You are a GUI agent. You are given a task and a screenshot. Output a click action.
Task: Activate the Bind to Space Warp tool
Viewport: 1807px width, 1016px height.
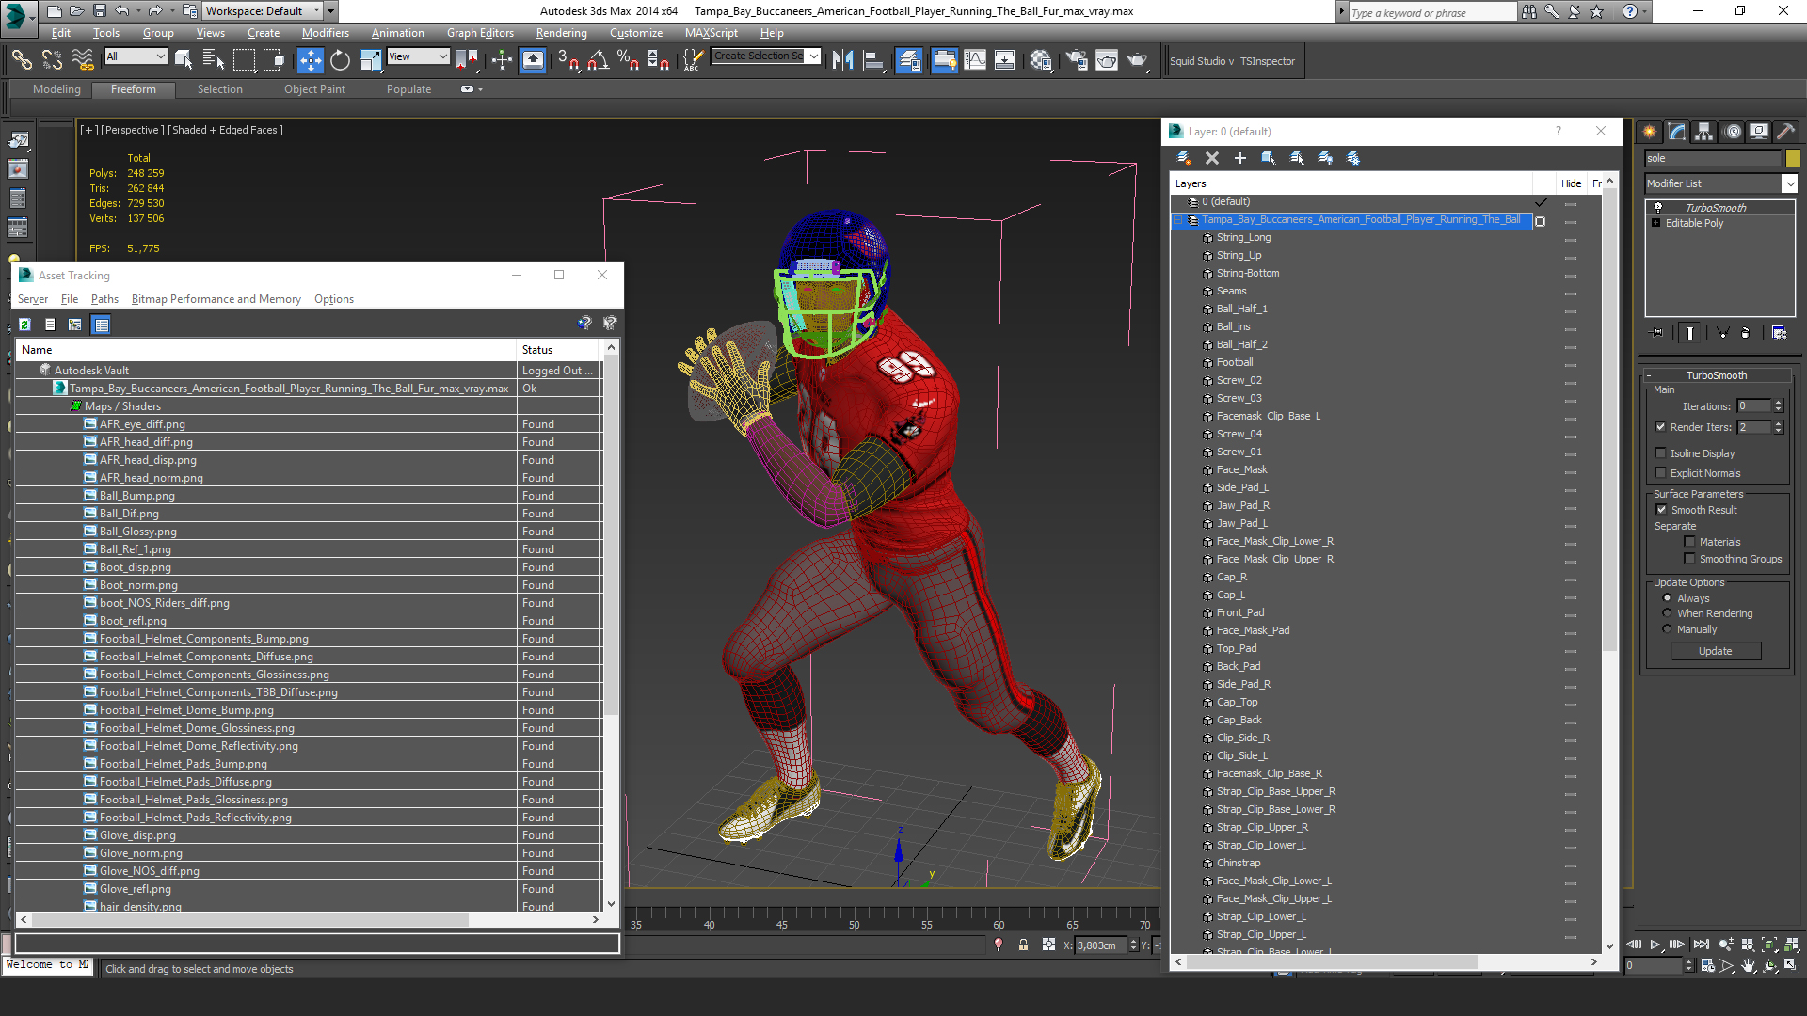(83, 60)
